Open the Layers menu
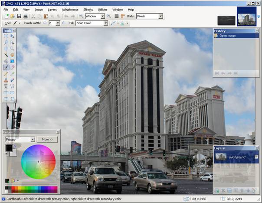This screenshot has height=203, width=262. point(52,10)
